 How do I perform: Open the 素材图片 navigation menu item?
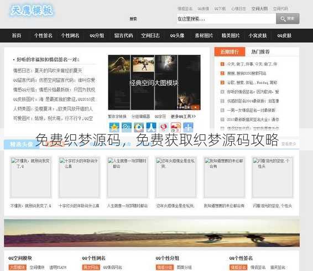[204, 35]
